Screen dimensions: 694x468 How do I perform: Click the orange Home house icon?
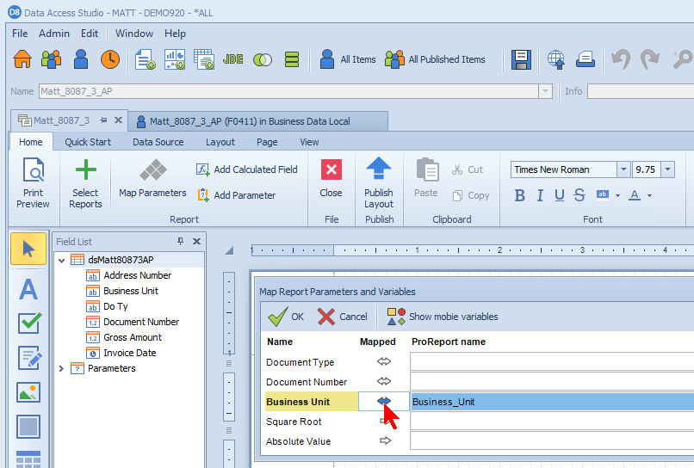click(22, 59)
